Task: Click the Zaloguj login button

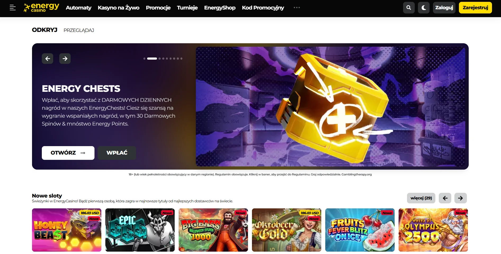Action: tap(444, 8)
